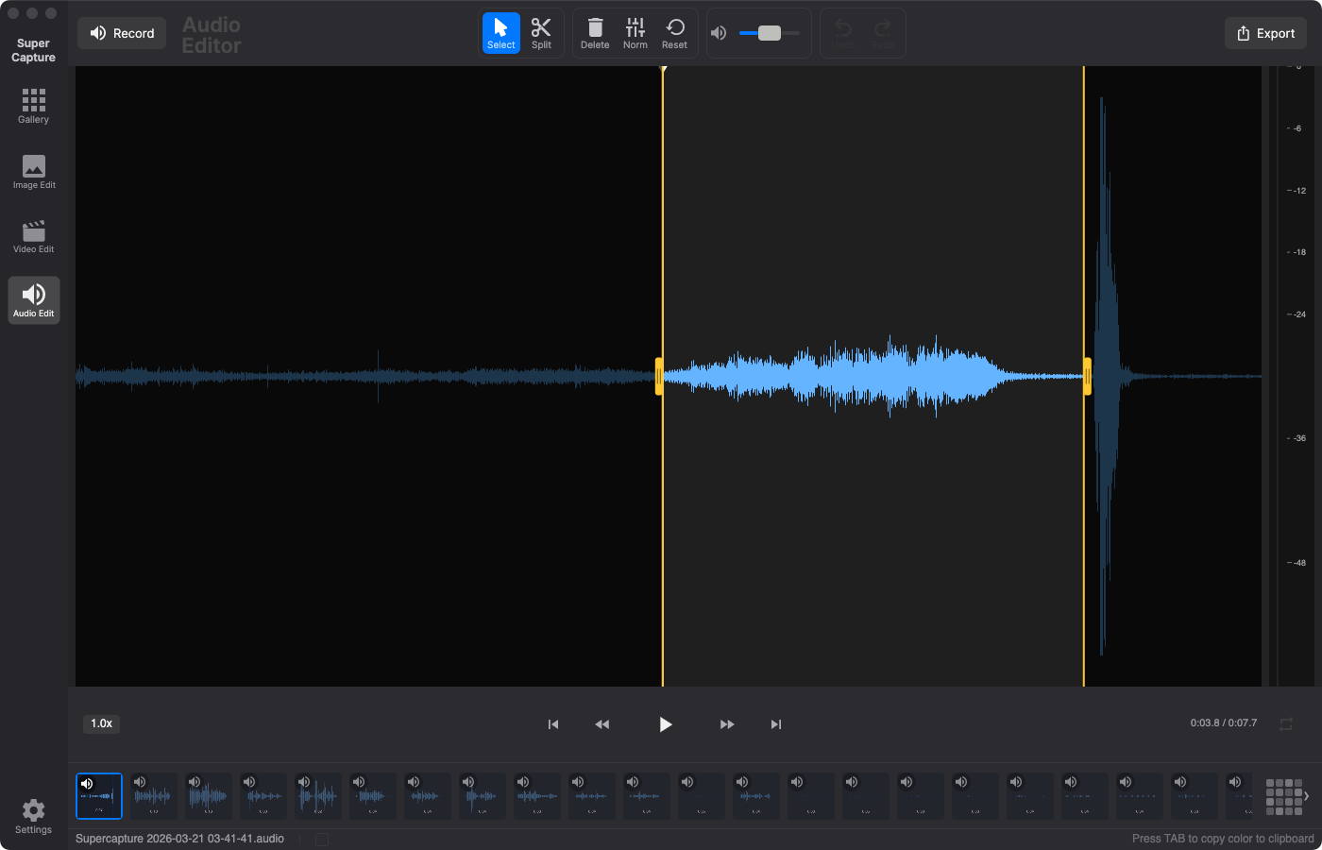Image resolution: width=1322 pixels, height=850 pixels.
Task: Tick the checkbox in the status bar
Action: 321,838
